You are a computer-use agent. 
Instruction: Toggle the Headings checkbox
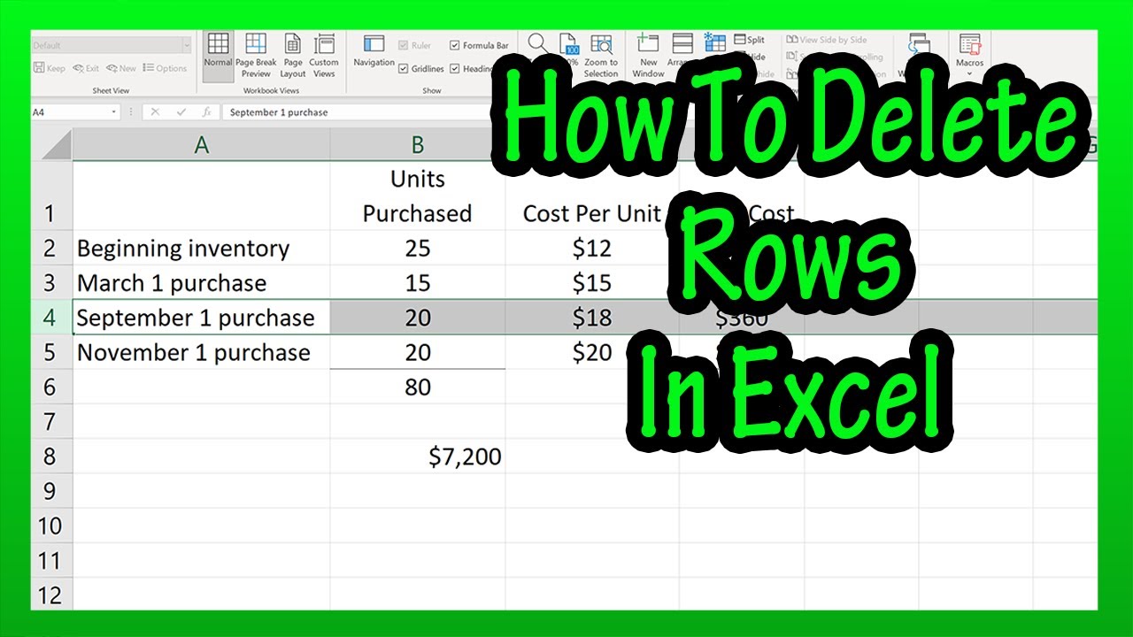[x=473, y=68]
